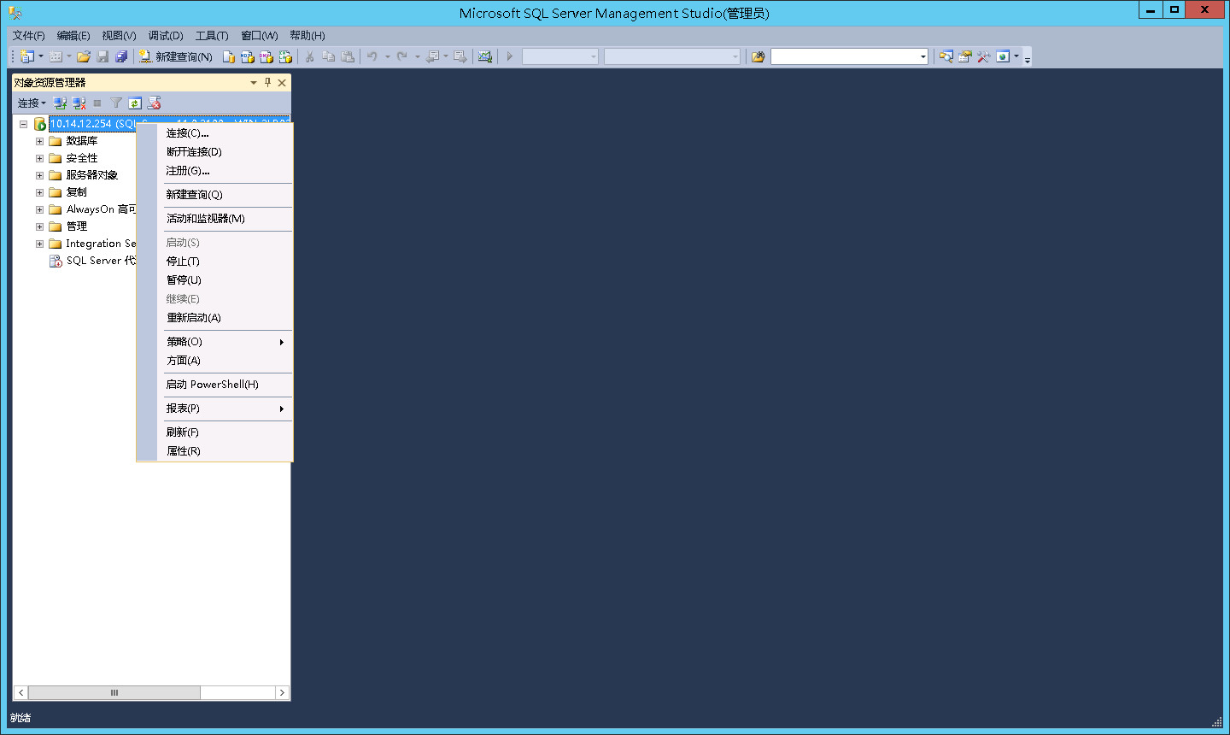Click the Activity Monitor toolbar icon
The image size is (1230, 735).
pos(485,56)
